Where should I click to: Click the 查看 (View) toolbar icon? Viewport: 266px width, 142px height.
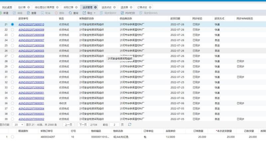click(28, 13)
